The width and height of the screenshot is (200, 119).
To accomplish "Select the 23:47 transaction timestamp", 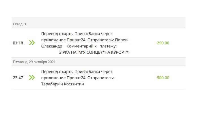I will (x=18, y=78).
